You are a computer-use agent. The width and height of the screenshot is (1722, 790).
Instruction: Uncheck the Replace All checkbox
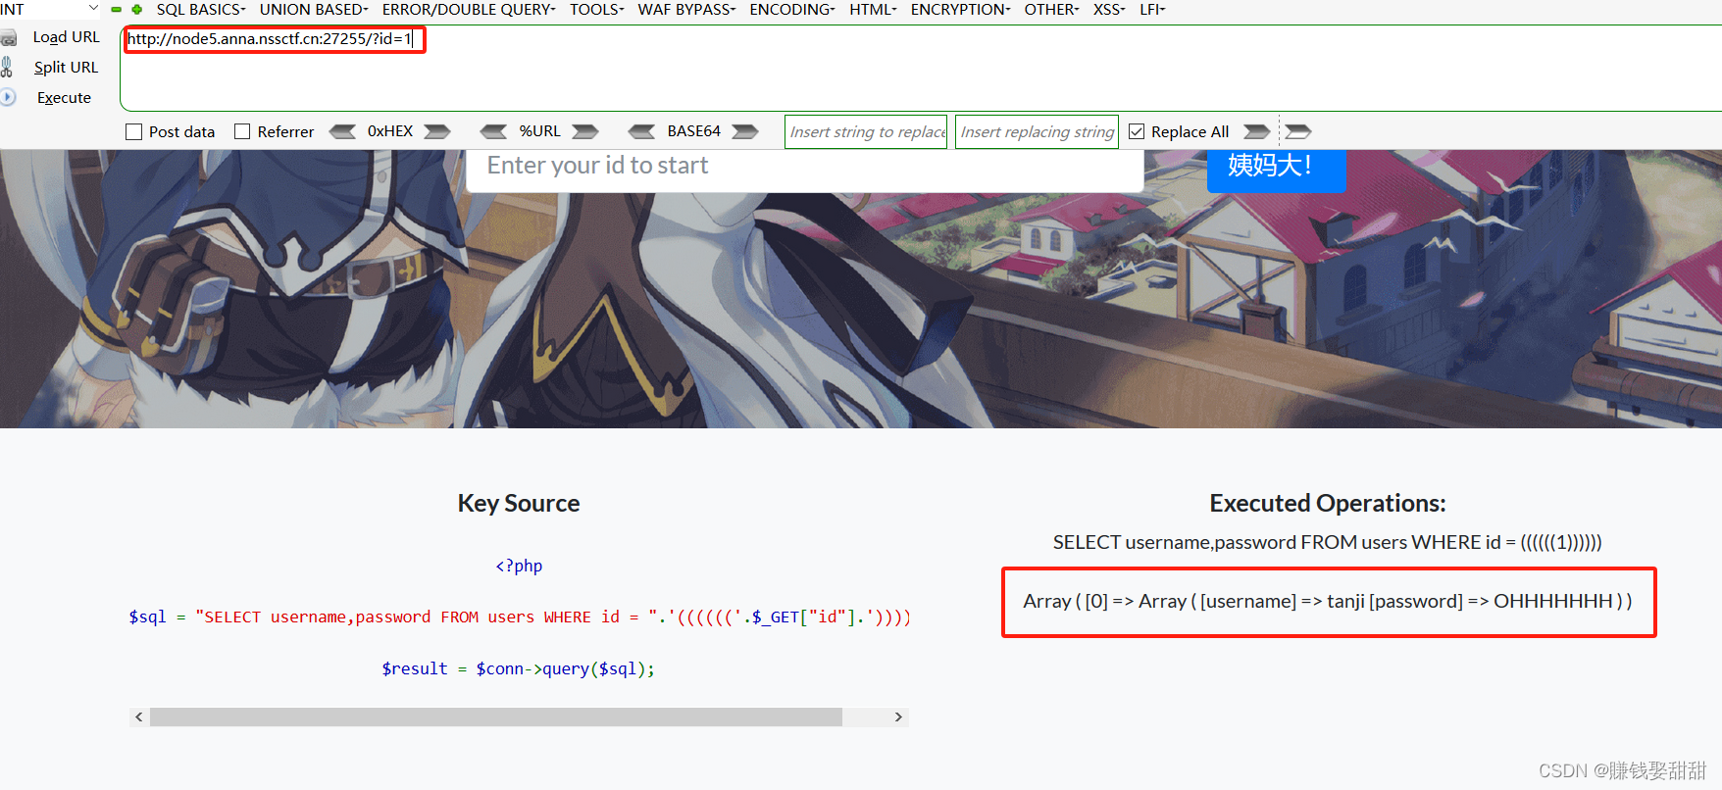point(1137,131)
